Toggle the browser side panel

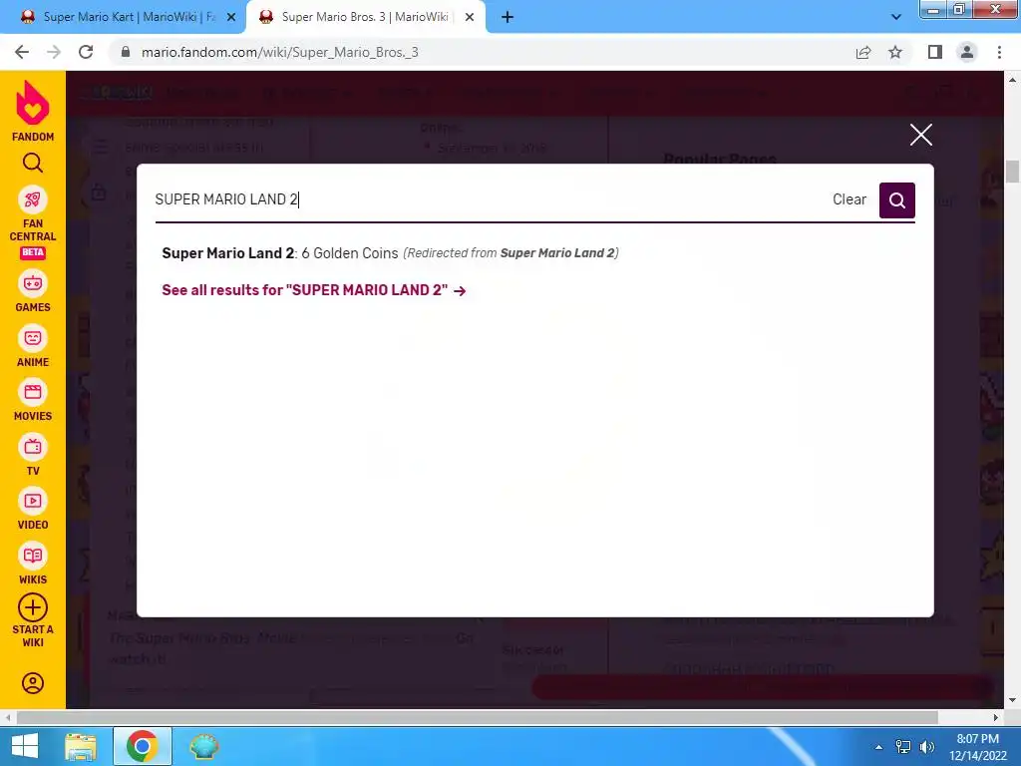935,52
